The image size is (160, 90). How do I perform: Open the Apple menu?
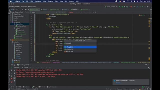pos(11,1)
